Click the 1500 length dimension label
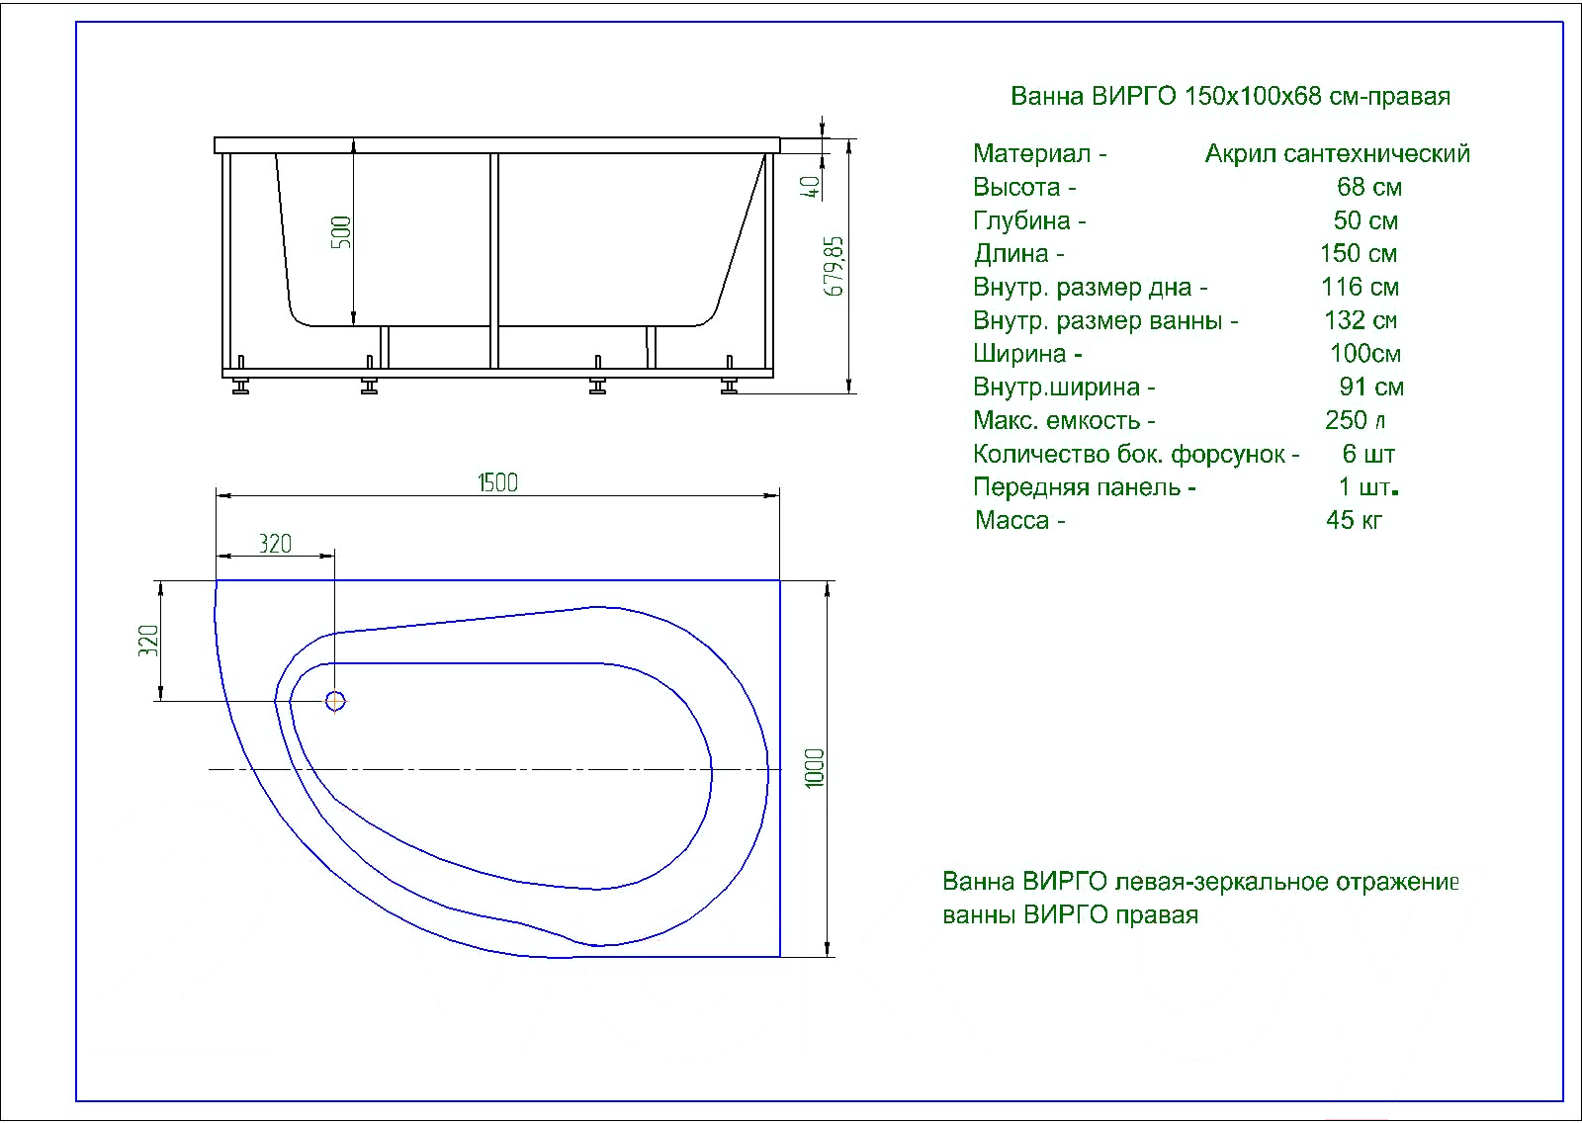Screen dimensions: 1582x1123 (x=497, y=482)
